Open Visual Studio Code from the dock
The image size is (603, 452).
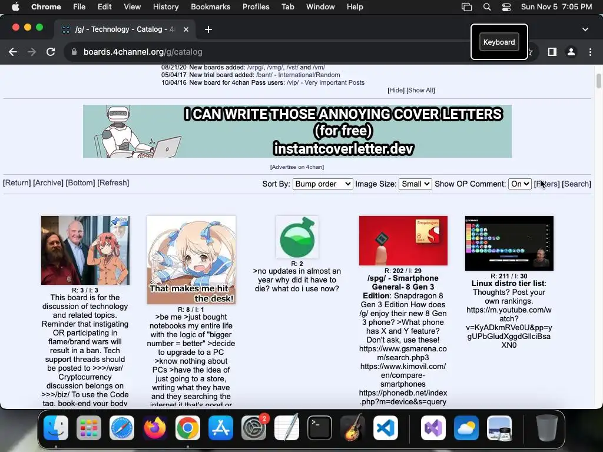click(x=385, y=428)
